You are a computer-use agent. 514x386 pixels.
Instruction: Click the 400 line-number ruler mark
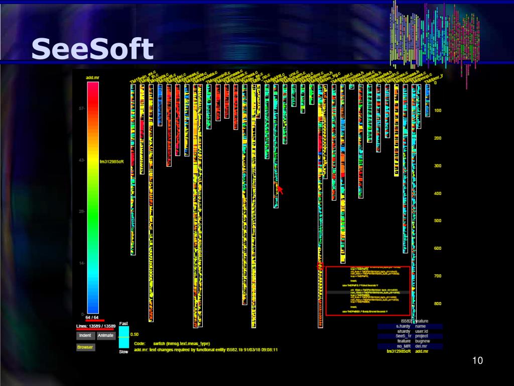438,194
